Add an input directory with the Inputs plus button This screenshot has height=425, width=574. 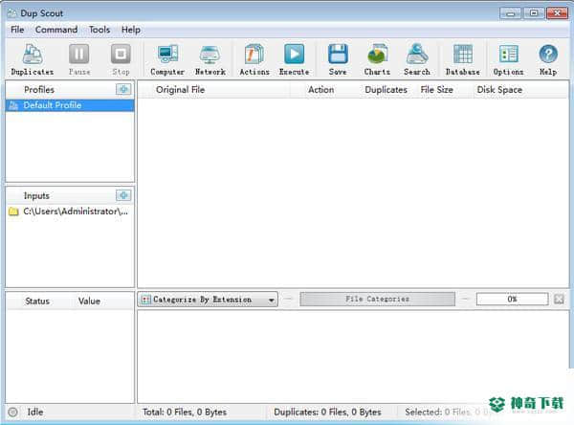point(123,195)
